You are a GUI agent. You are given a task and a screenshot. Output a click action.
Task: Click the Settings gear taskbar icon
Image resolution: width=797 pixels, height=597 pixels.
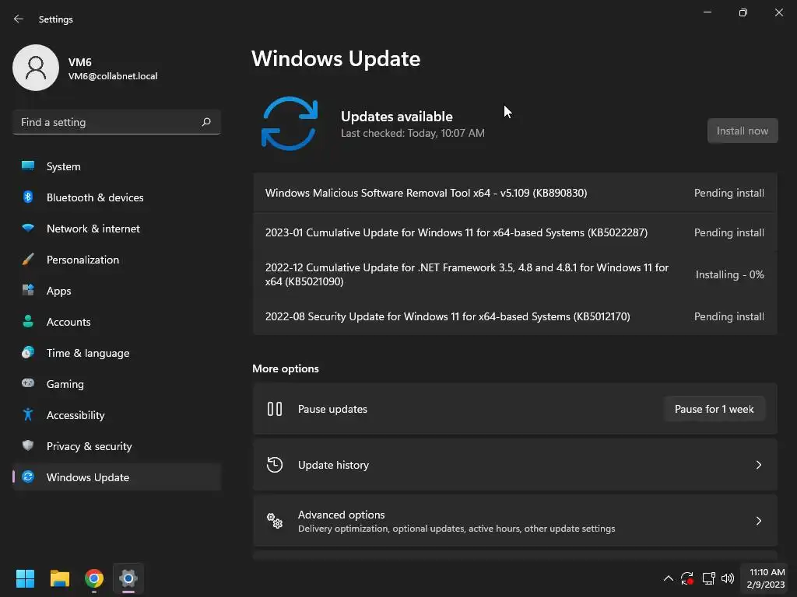[x=128, y=578]
